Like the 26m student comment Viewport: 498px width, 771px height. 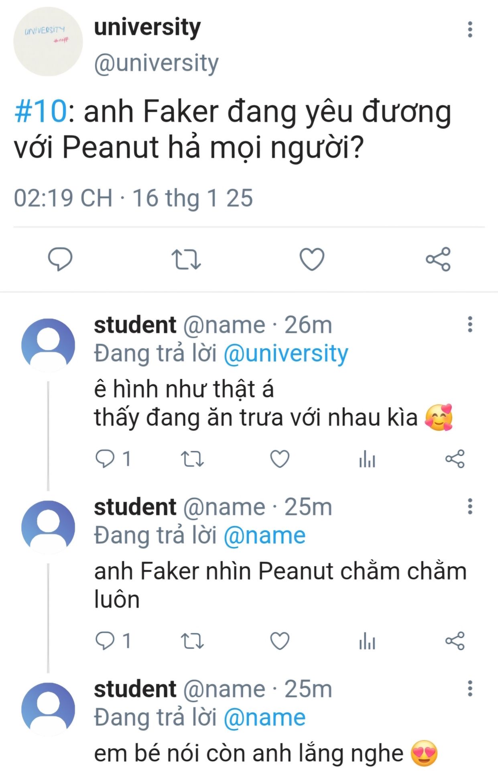pyautogui.click(x=280, y=459)
